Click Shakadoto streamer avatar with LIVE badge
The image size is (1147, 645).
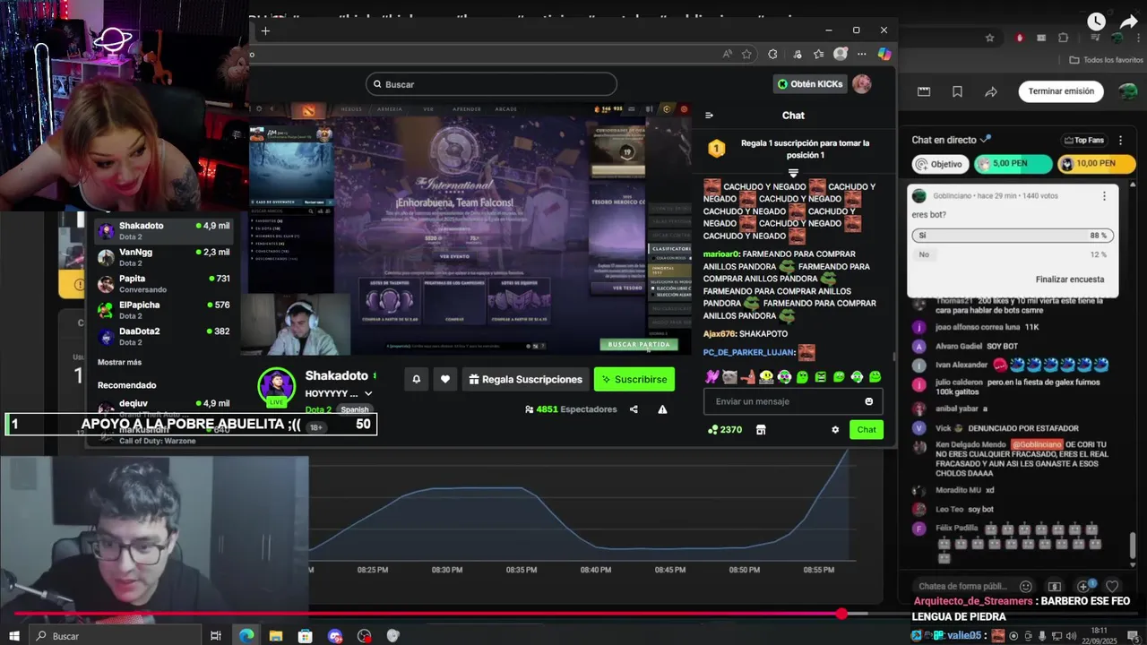pyautogui.click(x=276, y=387)
